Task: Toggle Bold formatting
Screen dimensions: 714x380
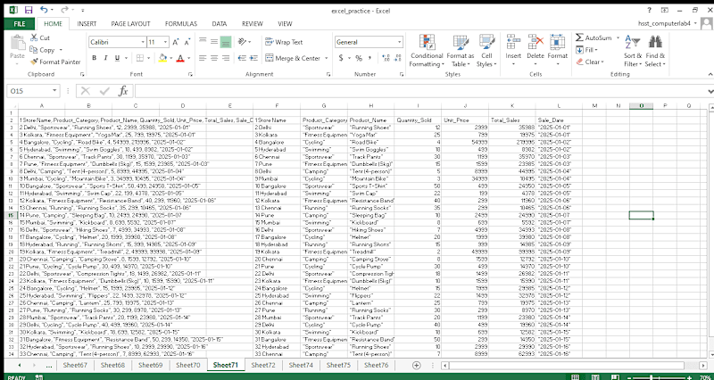Action: [x=95, y=58]
